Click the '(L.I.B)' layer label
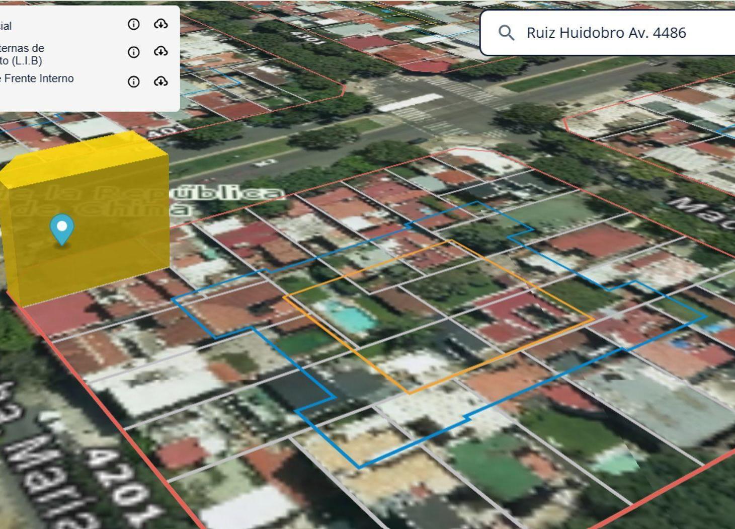Screen dimensions: 735x529 (x=26, y=61)
